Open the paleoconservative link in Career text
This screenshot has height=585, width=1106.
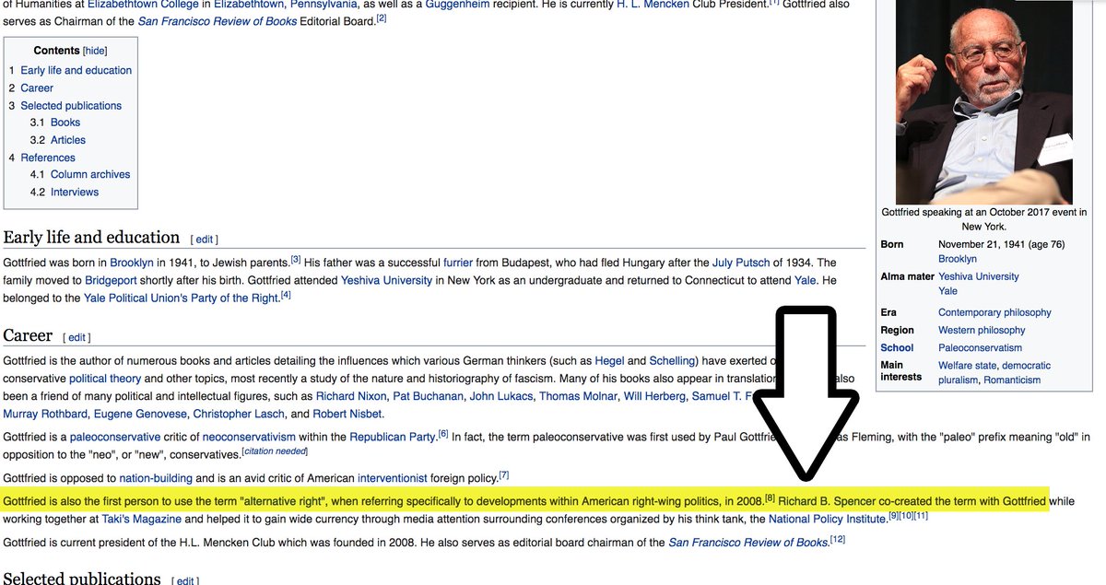(x=115, y=437)
